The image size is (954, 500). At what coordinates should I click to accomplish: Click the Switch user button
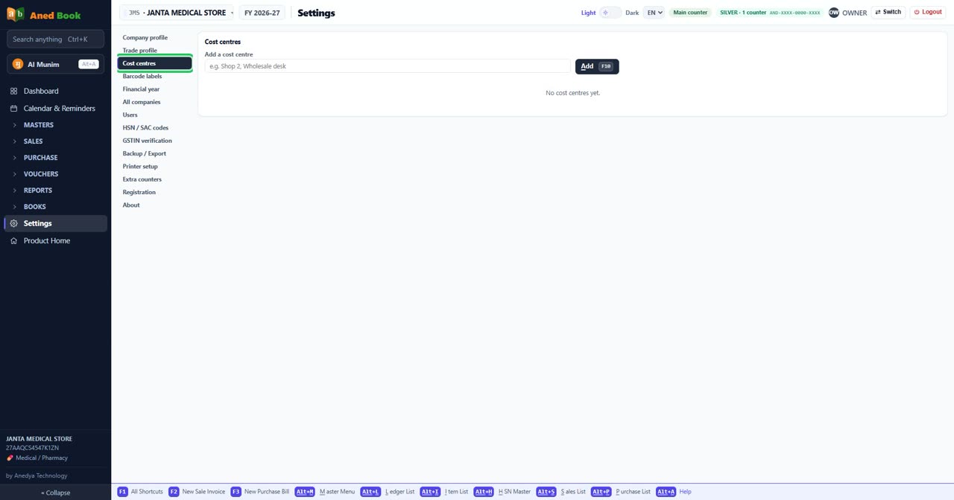888,13
